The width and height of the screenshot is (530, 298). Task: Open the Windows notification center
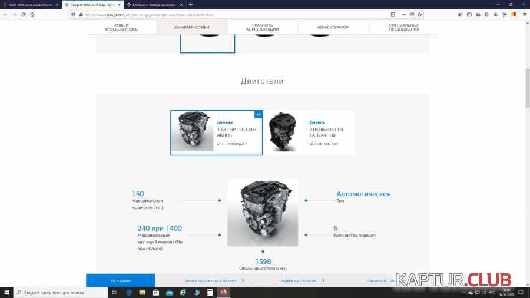(x=521, y=293)
